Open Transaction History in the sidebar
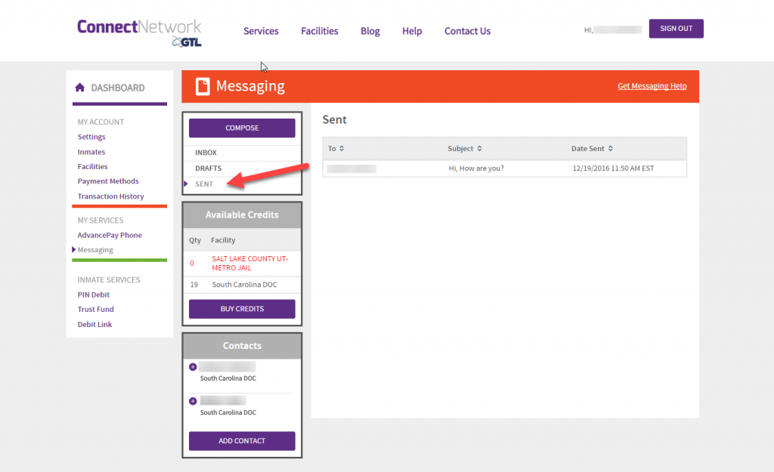This screenshot has width=774, height=472. point(110,196)
